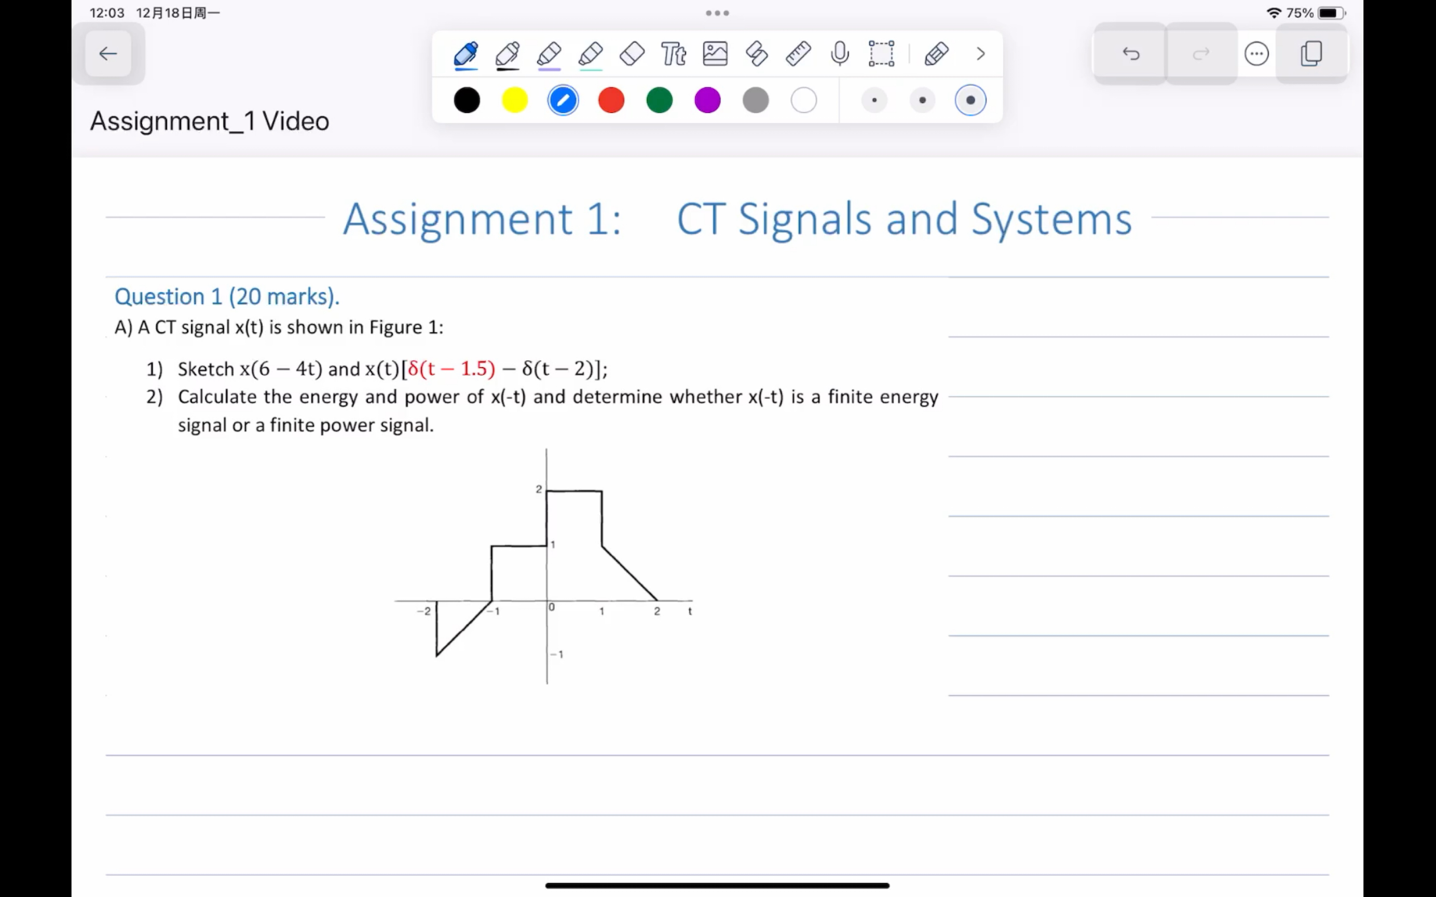The width and height of the screenshot is (1436, 897).
Task: Select the image insertion tool
Action: click(x=714, y=54)
